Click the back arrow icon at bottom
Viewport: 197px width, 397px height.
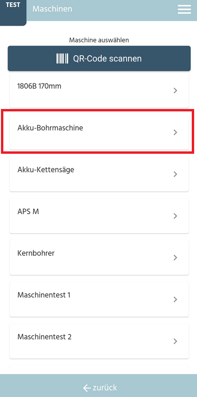click(86, 387)
